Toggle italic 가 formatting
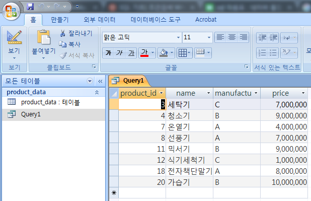Viewport: 311px width, 201px height. (x=120, y=53)
